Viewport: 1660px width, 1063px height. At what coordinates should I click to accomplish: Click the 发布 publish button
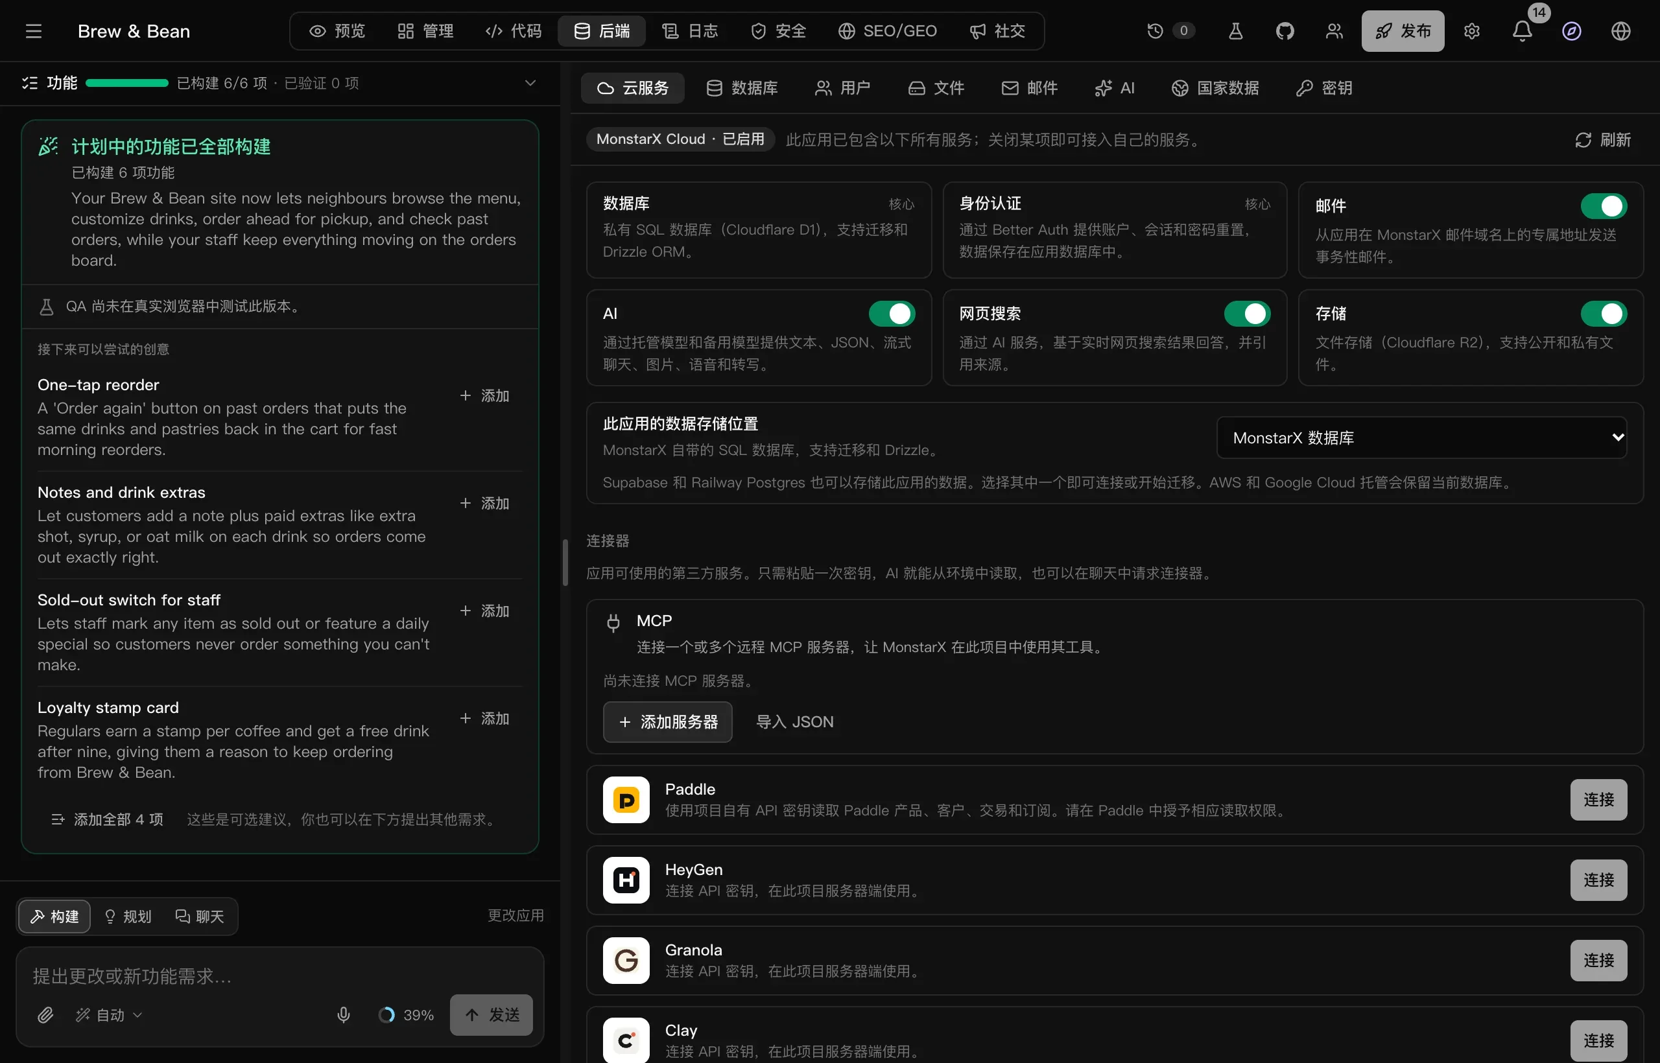coord(1403,31)
